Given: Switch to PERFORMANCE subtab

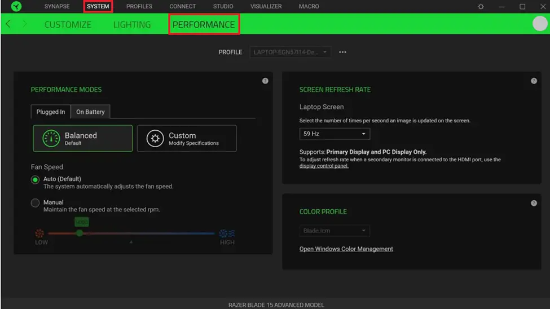Looking at the screenshot, I should click(204, 25).
